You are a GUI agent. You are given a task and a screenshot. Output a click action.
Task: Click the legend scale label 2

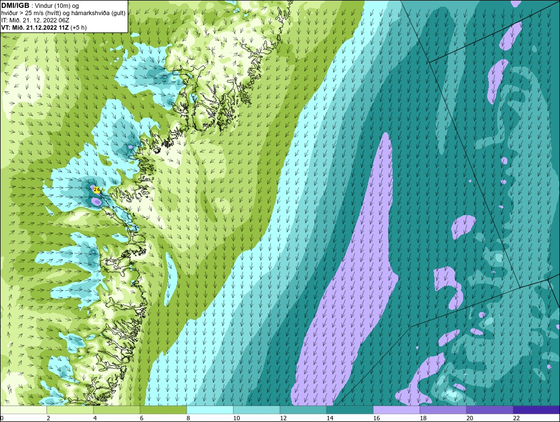click(x=49, y=418)
